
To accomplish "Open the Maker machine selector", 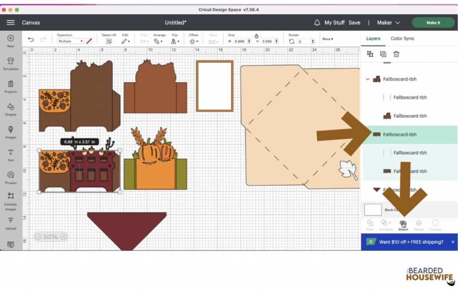I will [387, 22].
